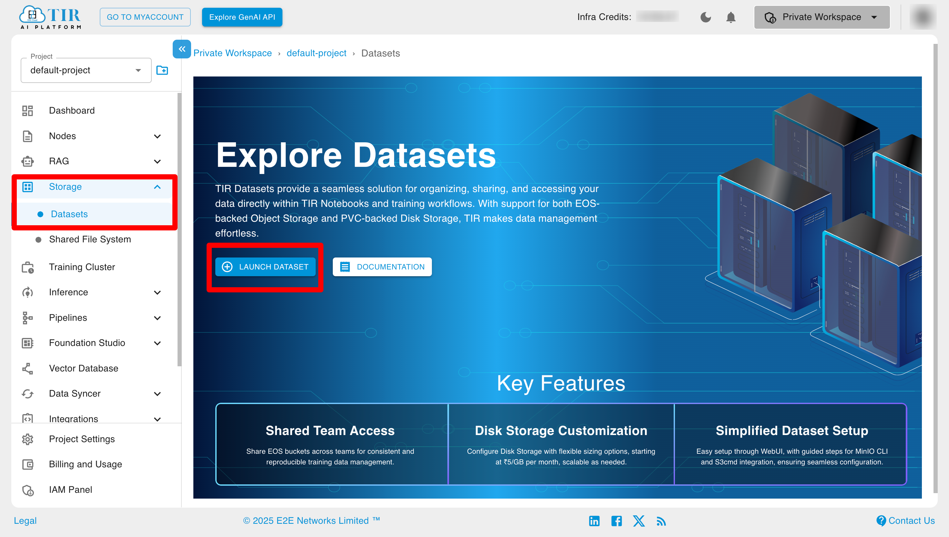
Task: Click the Training Cluster icon
Action: click(27, 267)
